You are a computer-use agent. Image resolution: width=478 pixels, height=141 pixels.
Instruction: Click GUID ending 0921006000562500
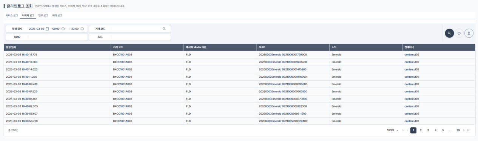283,92
